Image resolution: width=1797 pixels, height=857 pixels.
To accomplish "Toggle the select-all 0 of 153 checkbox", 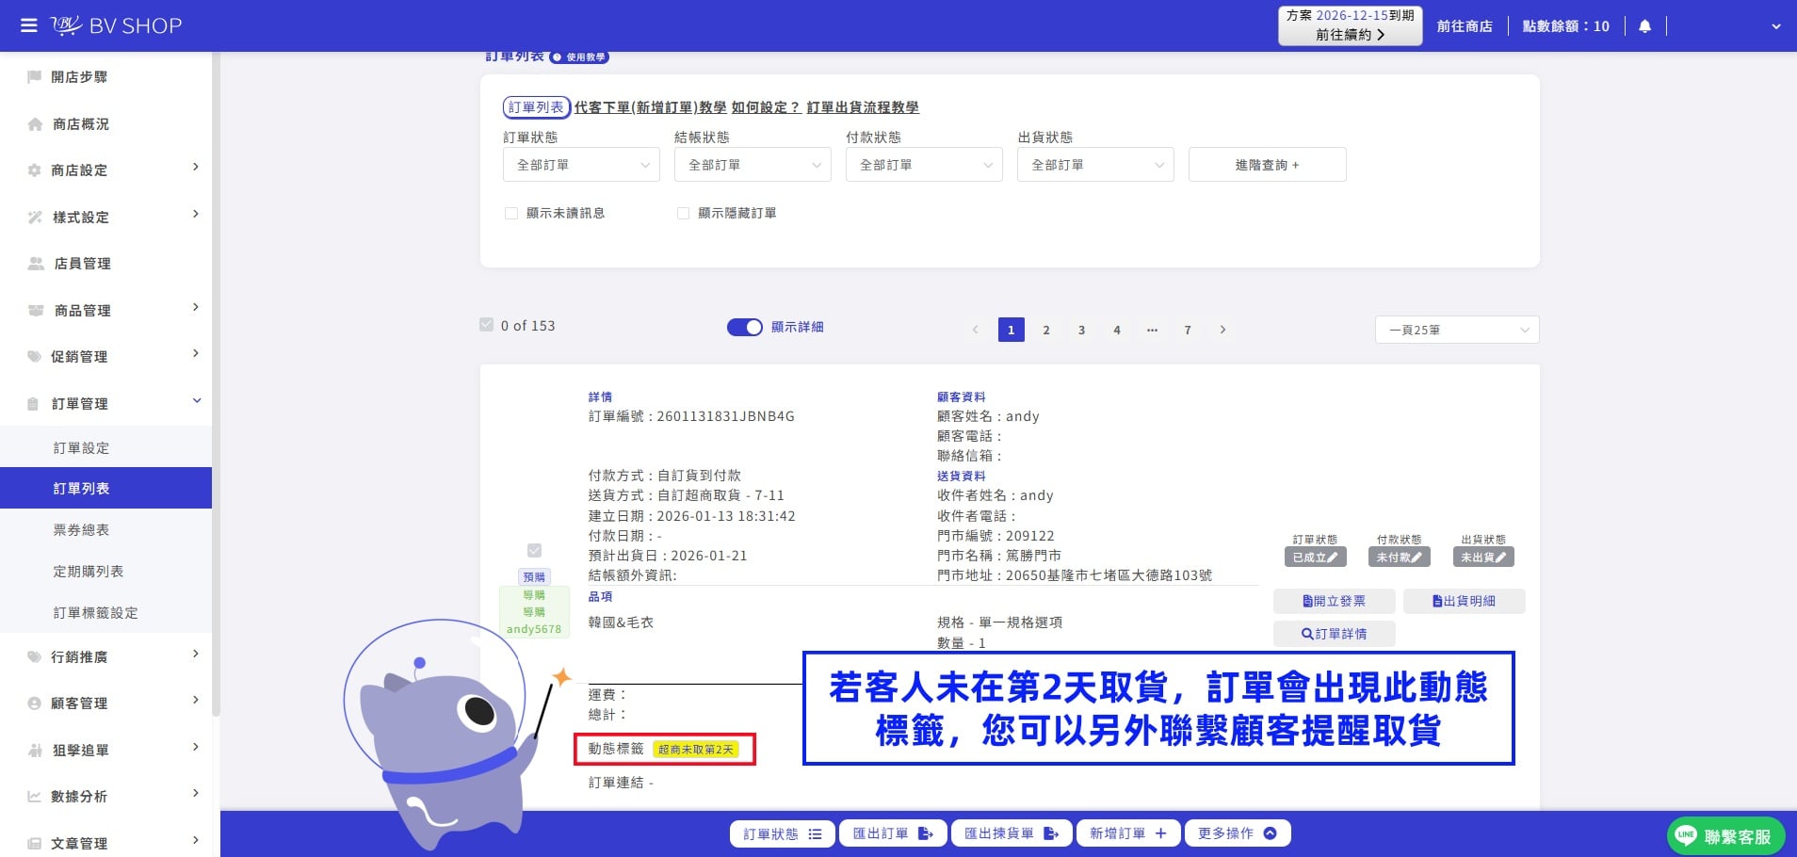I will click(x=486, y=325).
